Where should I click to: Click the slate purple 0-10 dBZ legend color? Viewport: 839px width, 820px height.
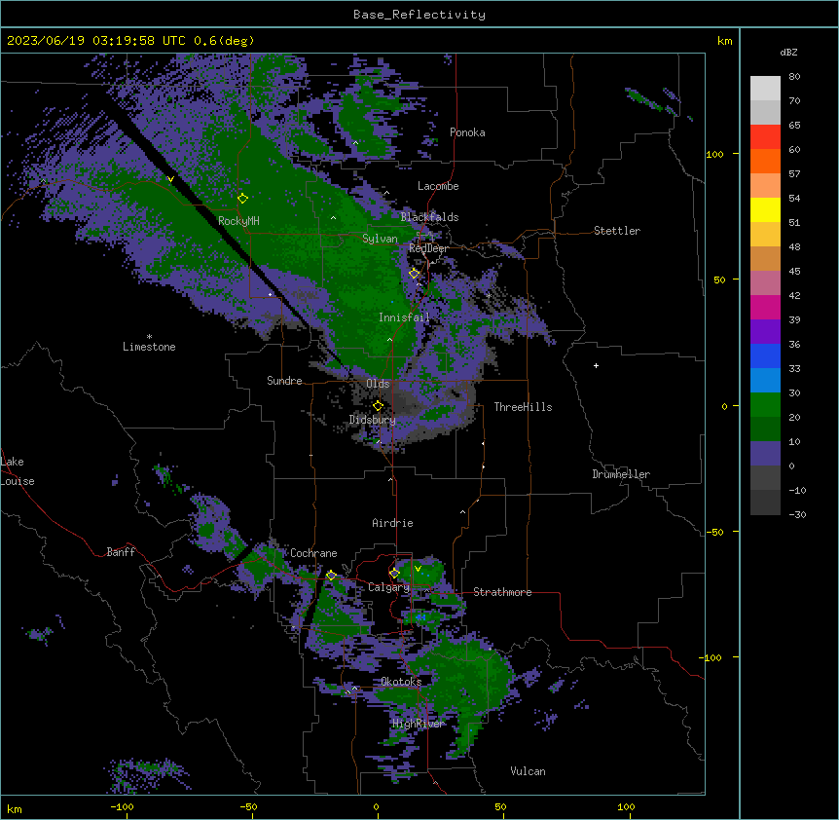click(765, 454)
